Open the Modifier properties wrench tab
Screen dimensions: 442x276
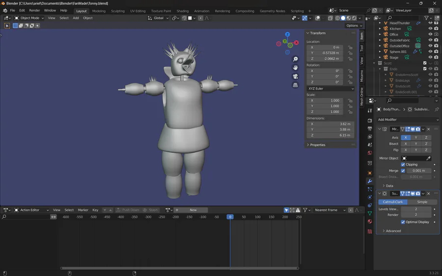coord(370,181)
